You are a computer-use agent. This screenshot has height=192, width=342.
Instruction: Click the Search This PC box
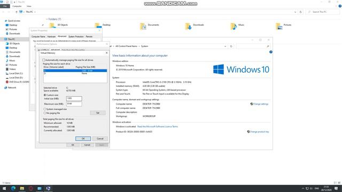323,12
